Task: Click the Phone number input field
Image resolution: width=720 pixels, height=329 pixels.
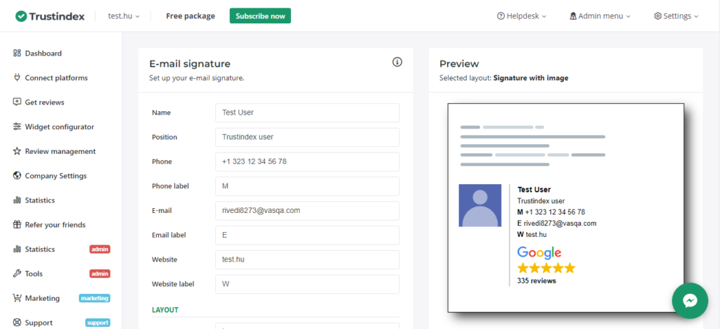Action: point(307,162)
